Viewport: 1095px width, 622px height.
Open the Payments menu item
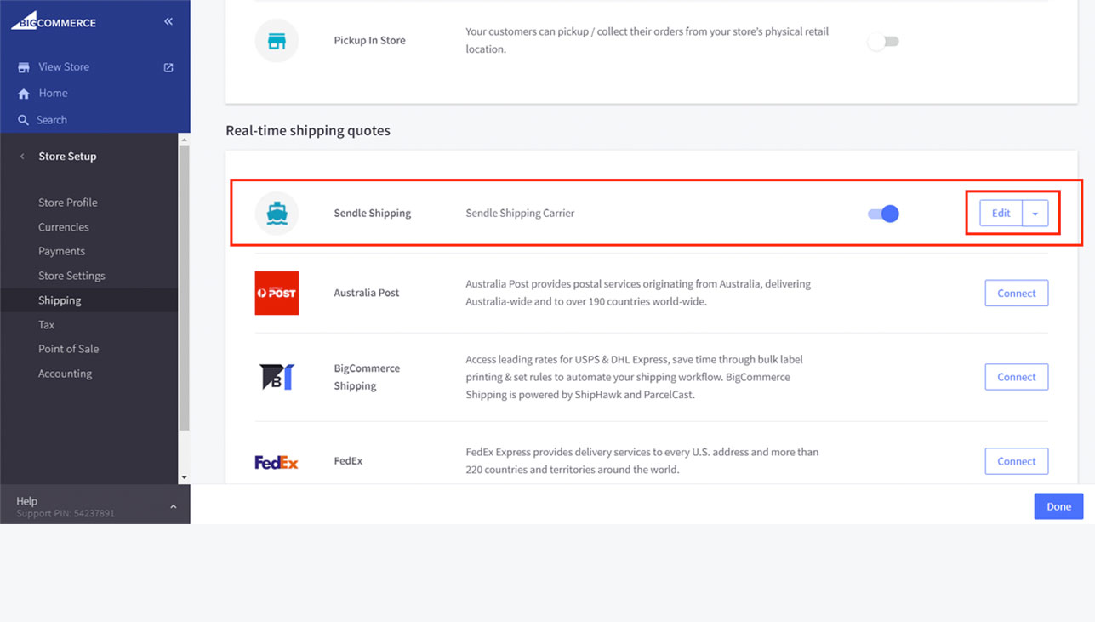click(61, 251)
